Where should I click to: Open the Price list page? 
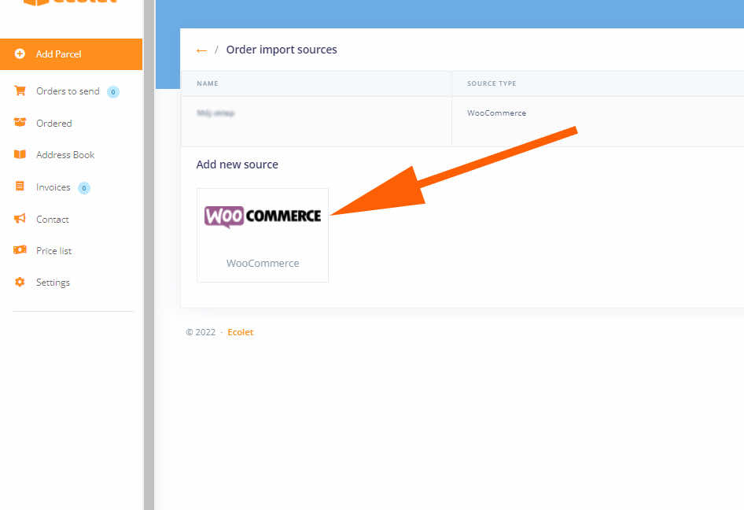click(54, 251)
